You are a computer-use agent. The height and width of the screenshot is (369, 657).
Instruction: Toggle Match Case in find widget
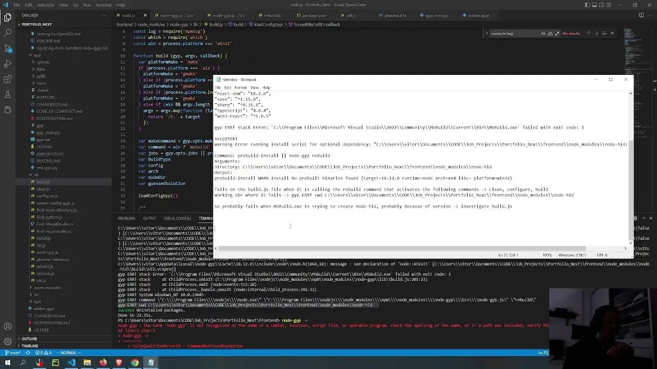(543, 33)
